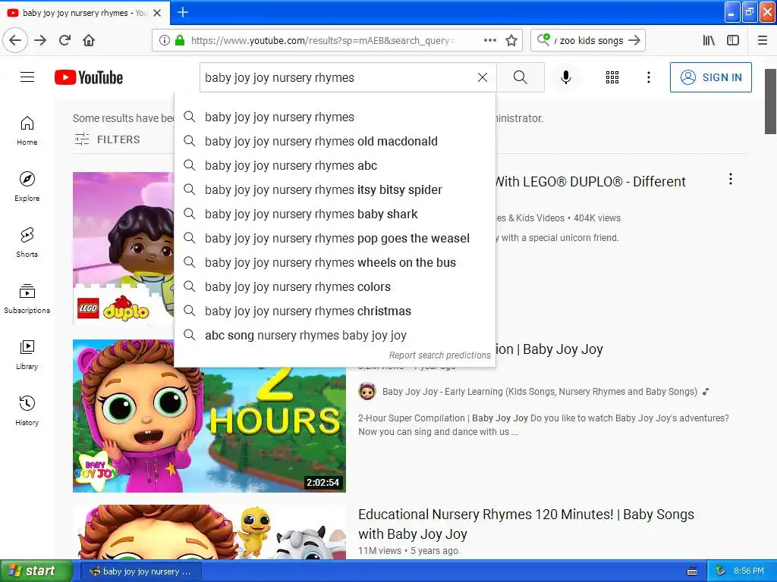Click the browser search engine magnifier icon

click(x=543, y=39)
